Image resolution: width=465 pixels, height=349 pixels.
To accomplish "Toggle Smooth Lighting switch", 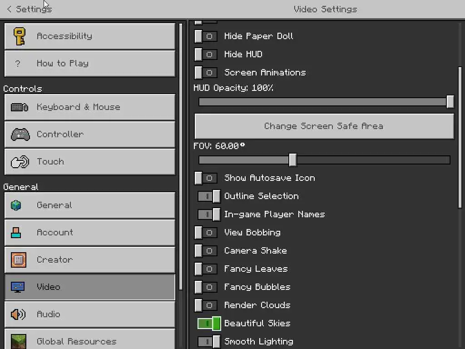I will [x=209, y=342].
